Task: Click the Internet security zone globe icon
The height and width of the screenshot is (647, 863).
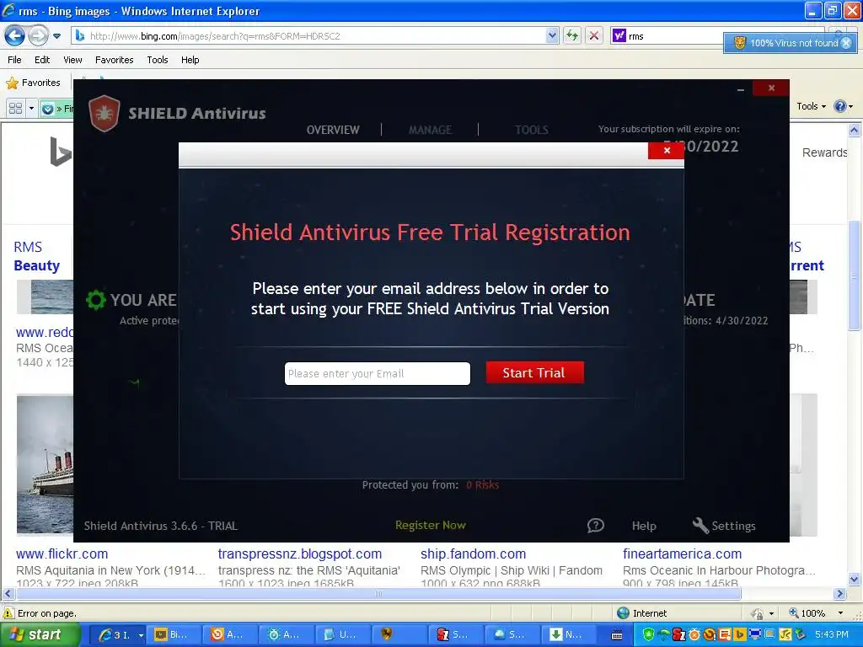Action: pyautogui.click(x=623, y=613)
